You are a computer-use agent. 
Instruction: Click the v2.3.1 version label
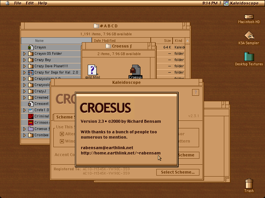[193, 116]
